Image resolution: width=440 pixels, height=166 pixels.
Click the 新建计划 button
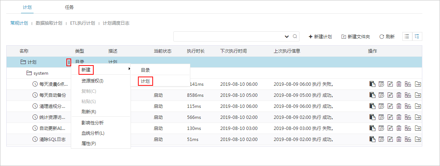tap(320, 37)
